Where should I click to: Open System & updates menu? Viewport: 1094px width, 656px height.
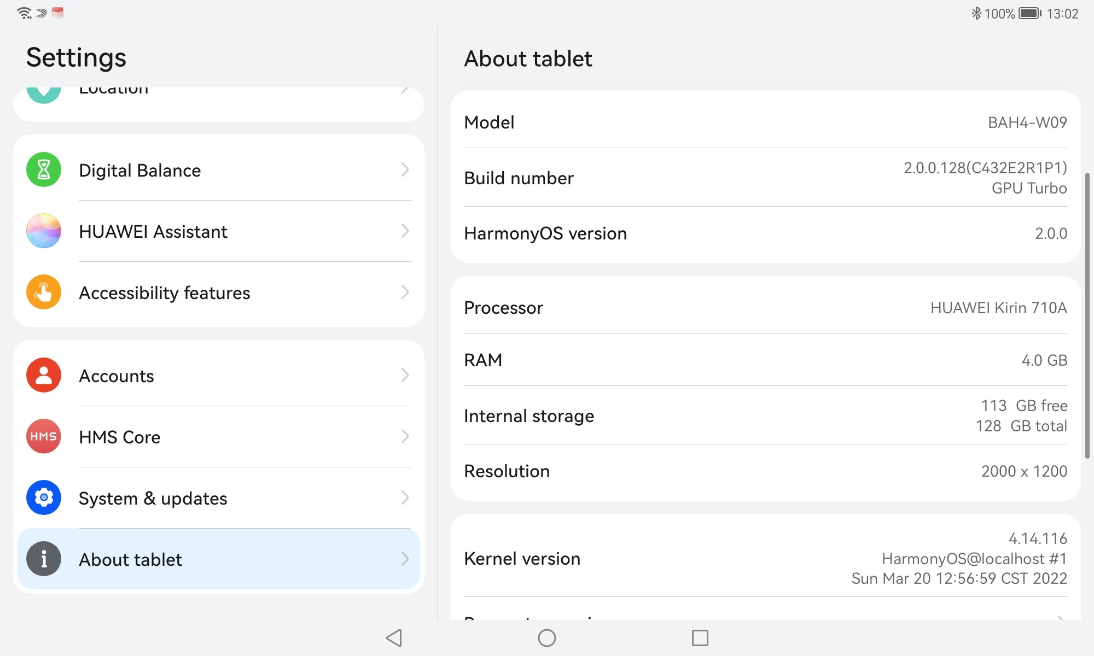click(219, 497)
